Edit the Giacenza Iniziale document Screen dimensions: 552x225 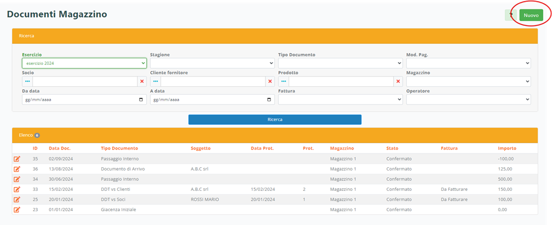[x=17, y=210]
